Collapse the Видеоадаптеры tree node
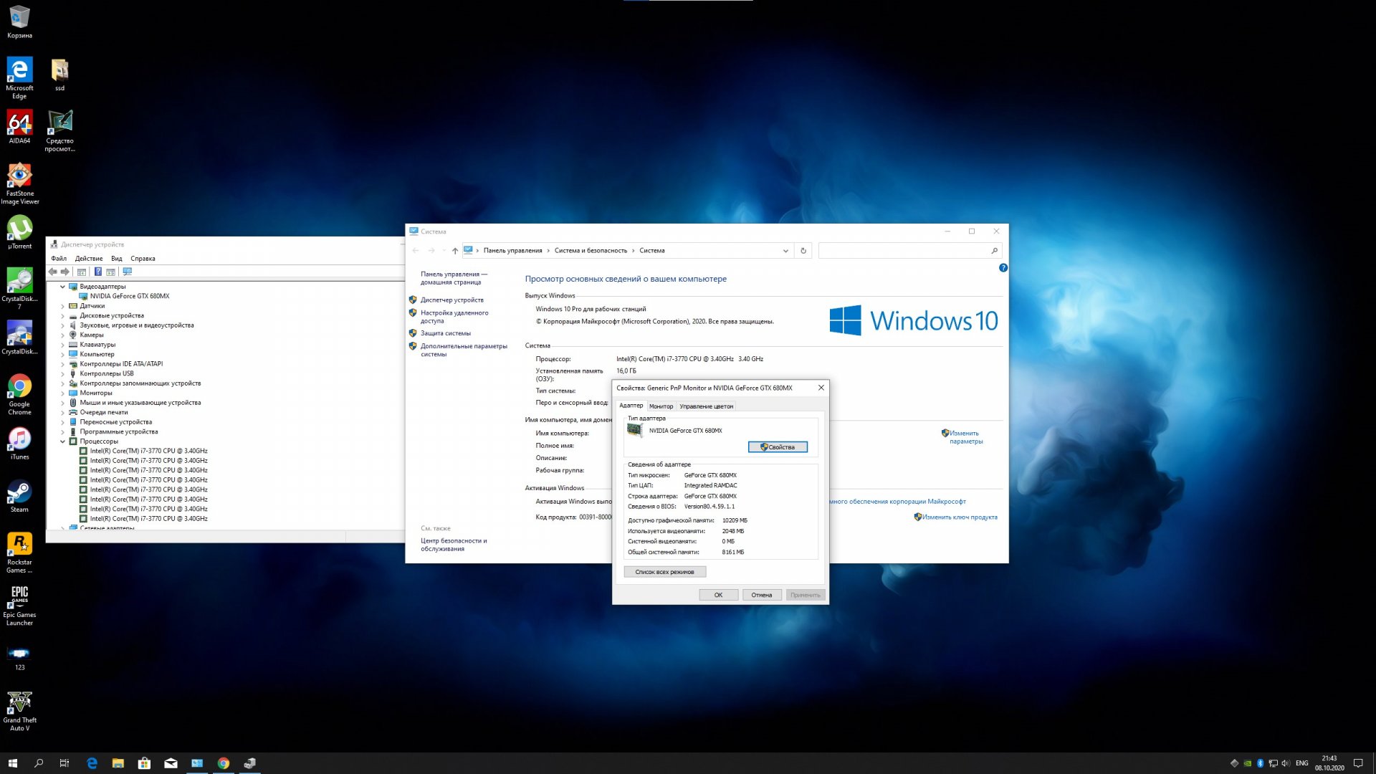Viewport: 1376px width, 774px height. pyautogui.click(x=63, y=287)
